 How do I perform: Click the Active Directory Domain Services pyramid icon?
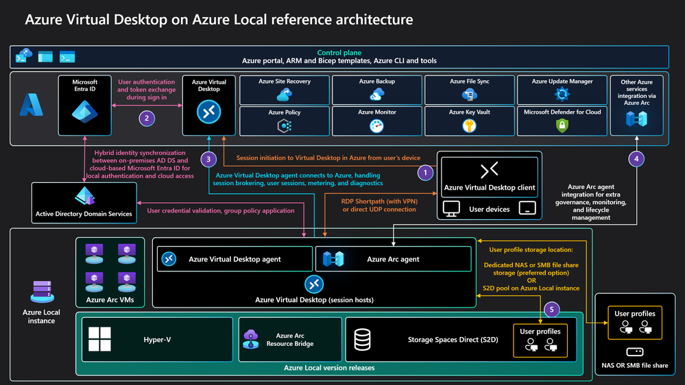pyautogui.click(x=85, y=196)
